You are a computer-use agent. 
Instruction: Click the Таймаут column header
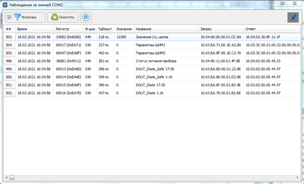pos(105,29)
